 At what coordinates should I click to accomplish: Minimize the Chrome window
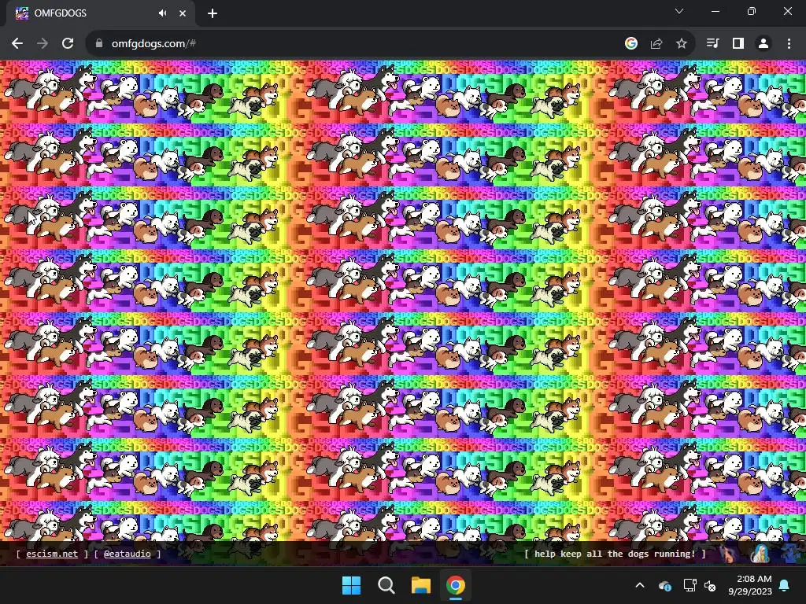point(715,11)
